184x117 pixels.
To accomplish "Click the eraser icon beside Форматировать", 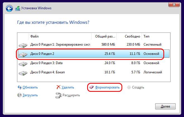I will click(x=91, y=87).
